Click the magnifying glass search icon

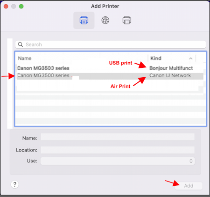[21, 44]
